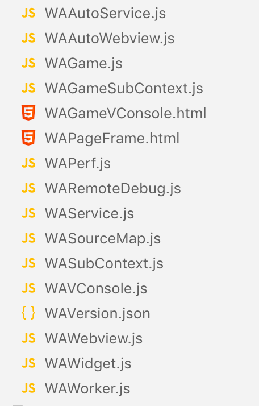
Task: Click the JS icon beside WASourceMap.js
Action: click(x=28, y=238)
